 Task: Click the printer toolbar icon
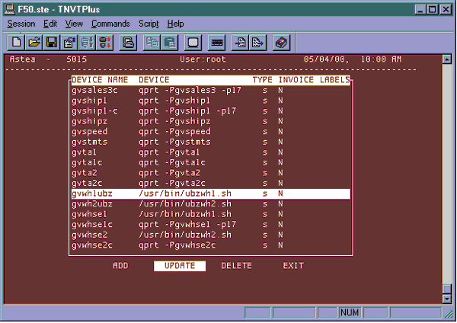point(129,42)
